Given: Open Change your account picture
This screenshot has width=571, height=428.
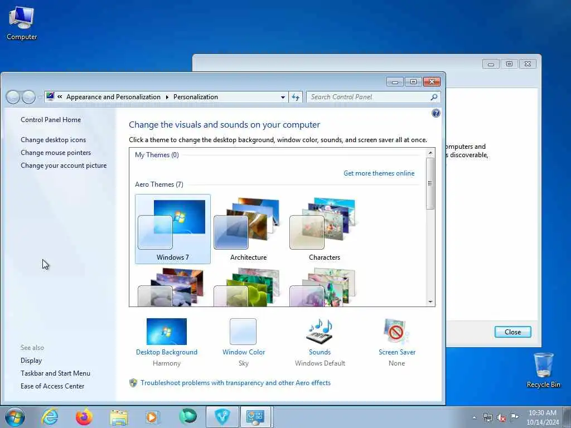Looking at the screenshot, I should (x=64, y=165).
